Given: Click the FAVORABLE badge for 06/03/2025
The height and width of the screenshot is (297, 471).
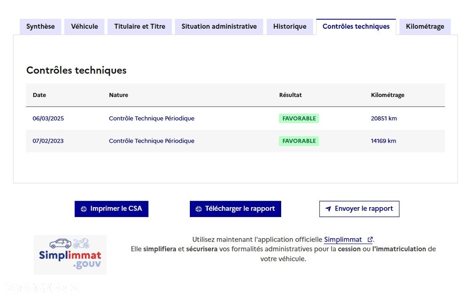Looking at the screenshot, I should (x=299, y=119).
